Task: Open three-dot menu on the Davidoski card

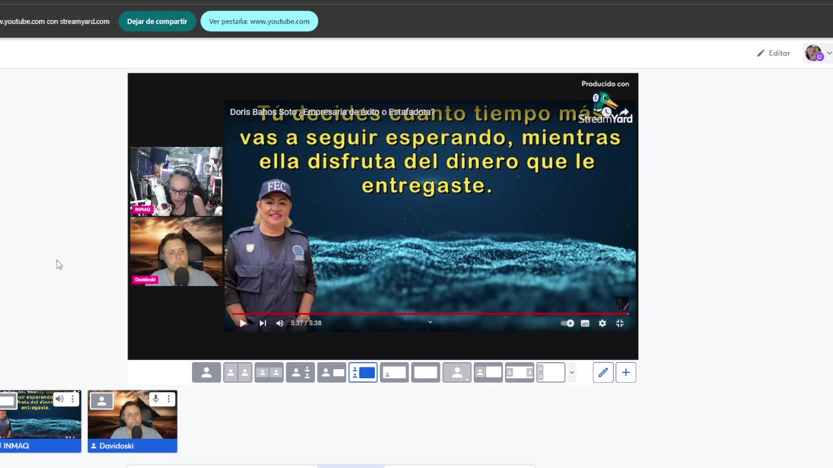Action: click(x=169, y=399)
